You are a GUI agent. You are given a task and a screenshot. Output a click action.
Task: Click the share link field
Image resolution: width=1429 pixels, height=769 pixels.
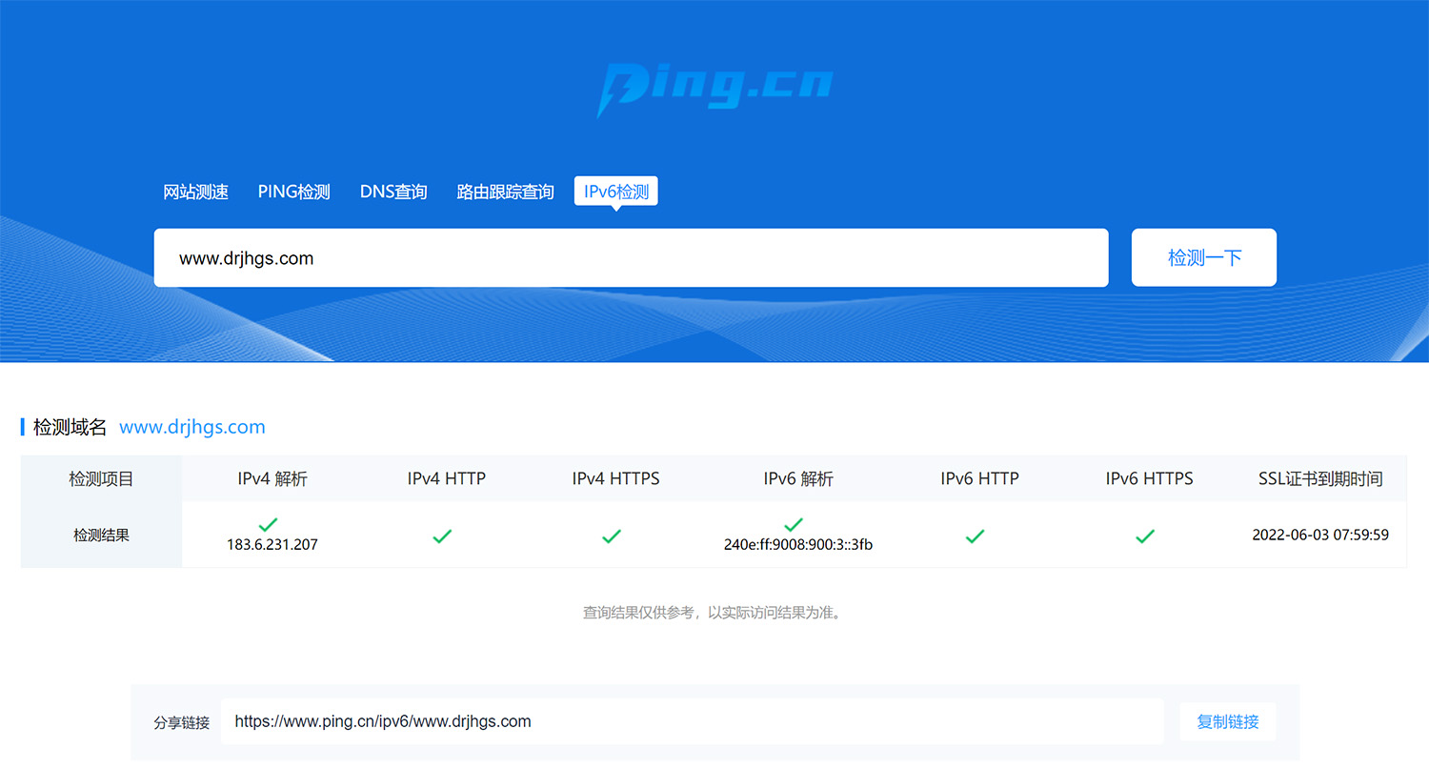(x=693, y=721)
